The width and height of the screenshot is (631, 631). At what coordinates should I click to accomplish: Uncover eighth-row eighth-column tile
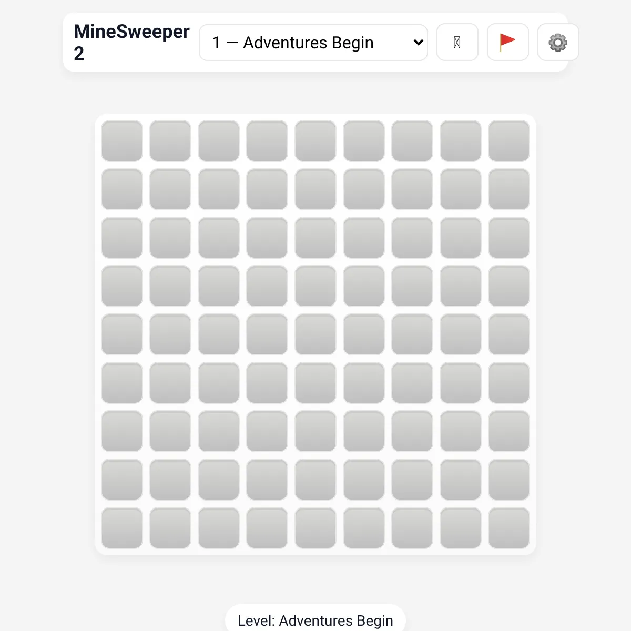pos(461,480)
